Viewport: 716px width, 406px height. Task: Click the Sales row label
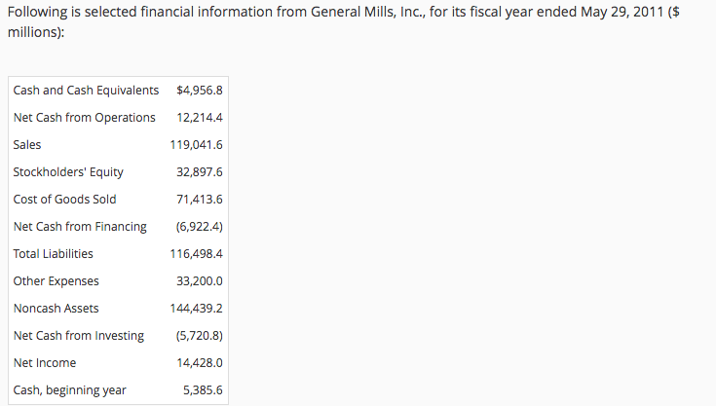click(x=27, y=145)
